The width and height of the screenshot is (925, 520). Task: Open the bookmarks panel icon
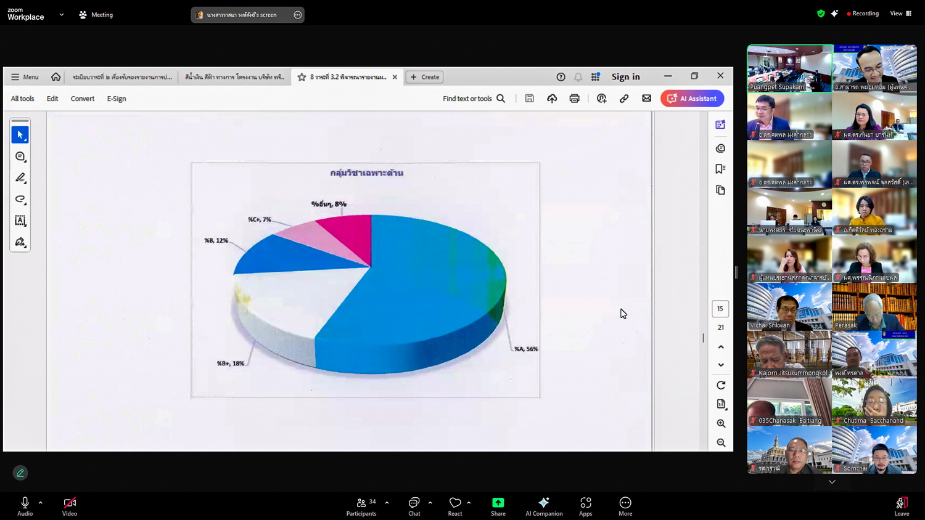point(720,169)
